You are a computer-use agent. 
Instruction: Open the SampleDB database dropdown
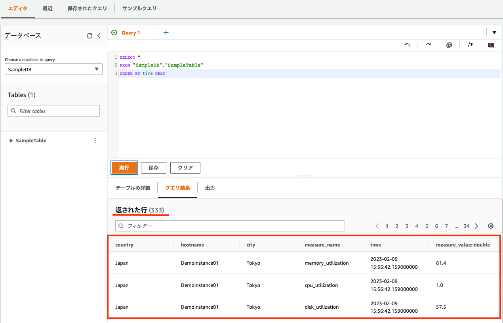pos(53,69)
